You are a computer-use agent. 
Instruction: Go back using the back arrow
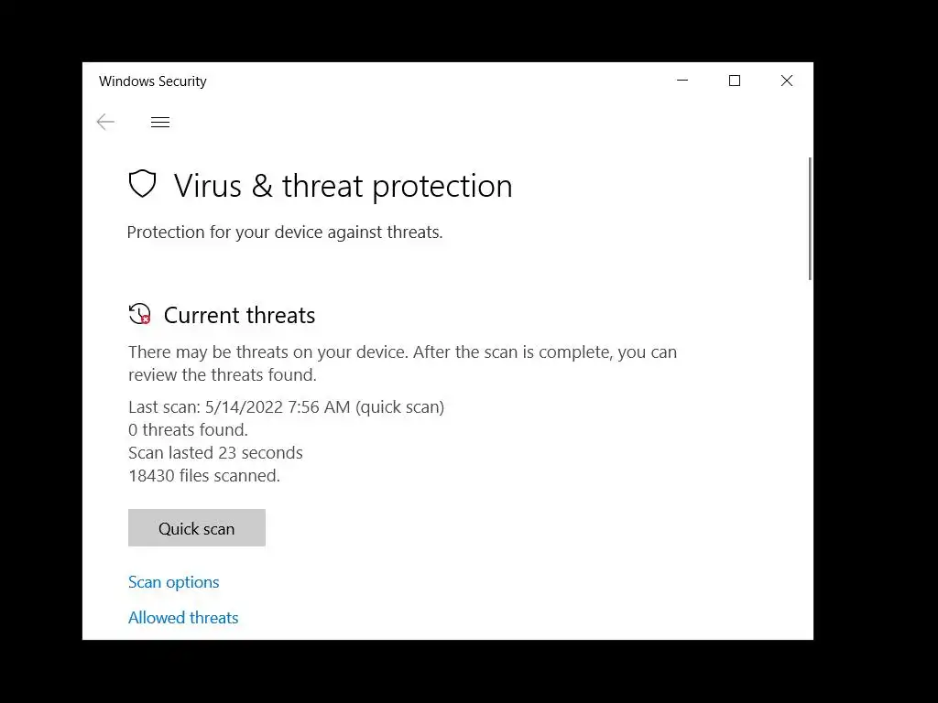105,122
